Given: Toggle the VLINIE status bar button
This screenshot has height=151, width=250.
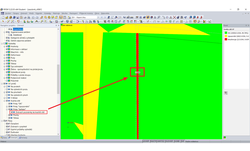Looking at the screenshot, I should pyautogui.click(x=177, y=141).
